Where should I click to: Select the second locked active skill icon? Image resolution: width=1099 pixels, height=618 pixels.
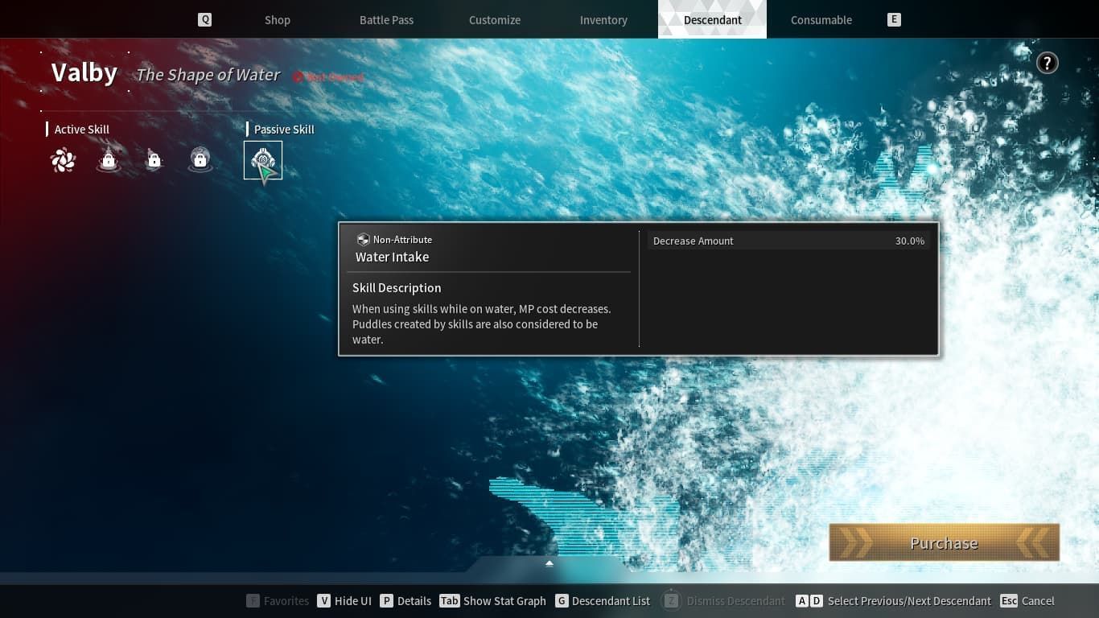pyautogui.click(x=109, y=160)
